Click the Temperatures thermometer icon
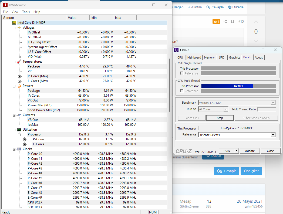Screen dimensions: 283x214 tap(19, 62)
